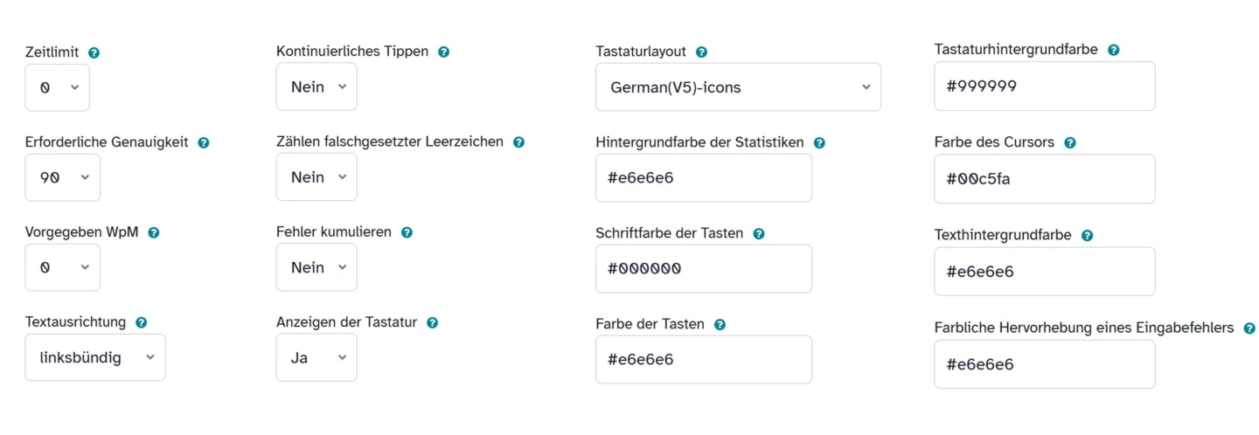The height and width of the screenshot is (435, 1259).
Task: Open help for Farbliche Hervorhebung eines Eingabefehlers
Action: point(1249,328)
